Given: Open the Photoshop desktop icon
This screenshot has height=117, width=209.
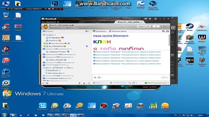Looking at the screenshot, I should point(55,4).
